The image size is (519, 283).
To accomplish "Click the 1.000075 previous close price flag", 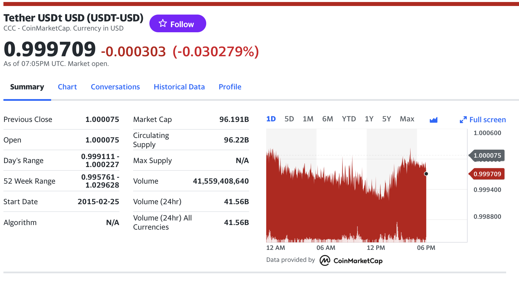I will tap(486, 155).
